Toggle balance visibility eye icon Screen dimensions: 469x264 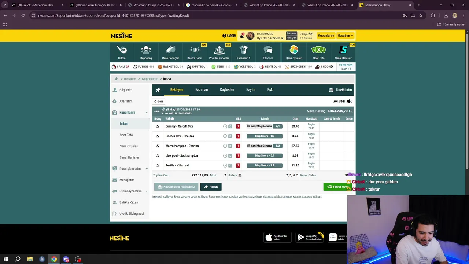(311, 34)
